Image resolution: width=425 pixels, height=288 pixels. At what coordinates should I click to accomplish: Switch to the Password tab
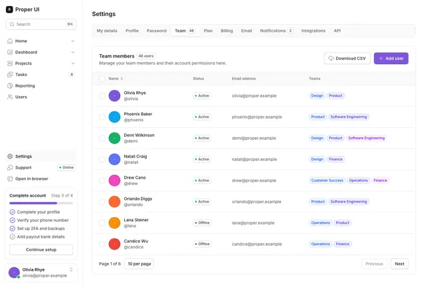pos(157,31)
